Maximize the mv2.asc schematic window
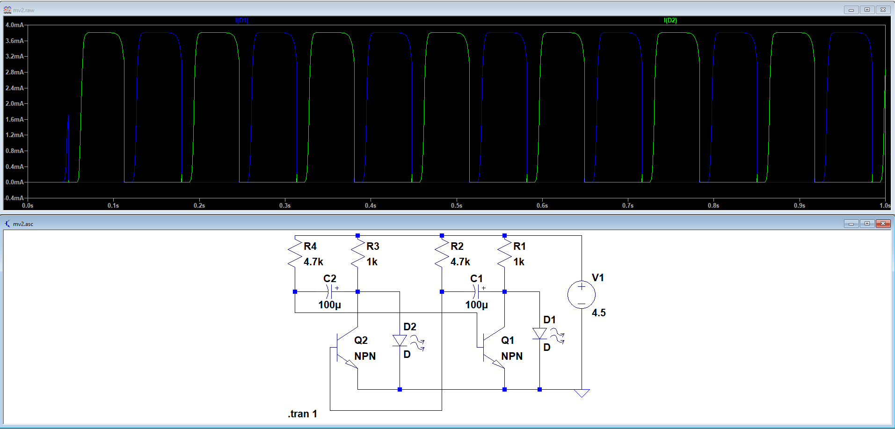Image resolution: width=895 pixels, height=429 pixels. pos(867,224)
